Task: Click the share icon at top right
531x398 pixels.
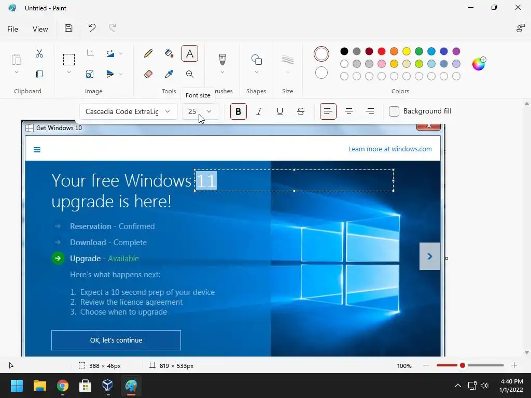Action: point(521,28)
